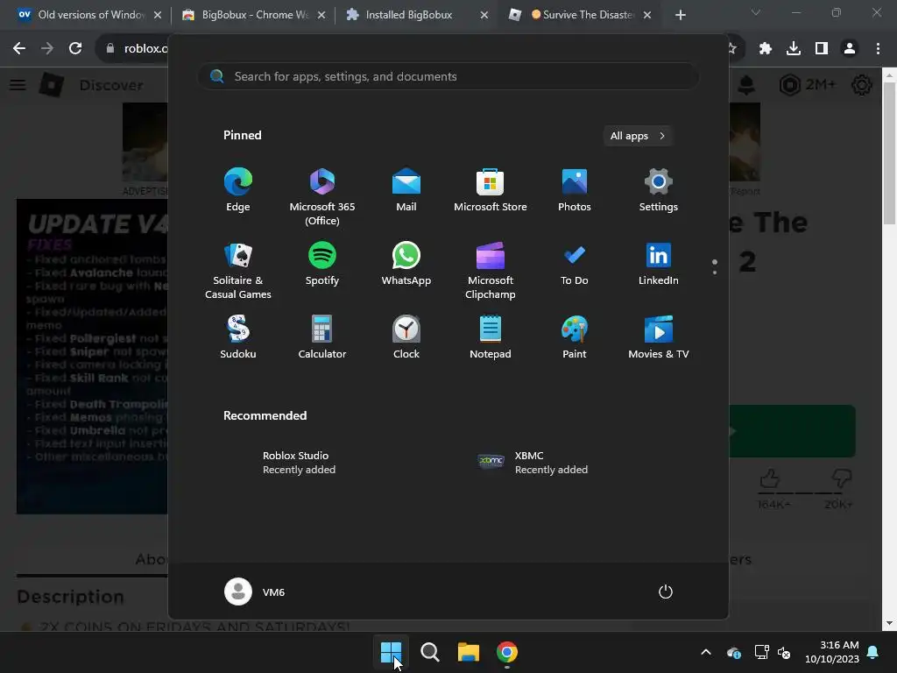This screenshot has width=897, height=673.
Task: Expand the All apps list
Action: tap(638, 136)
